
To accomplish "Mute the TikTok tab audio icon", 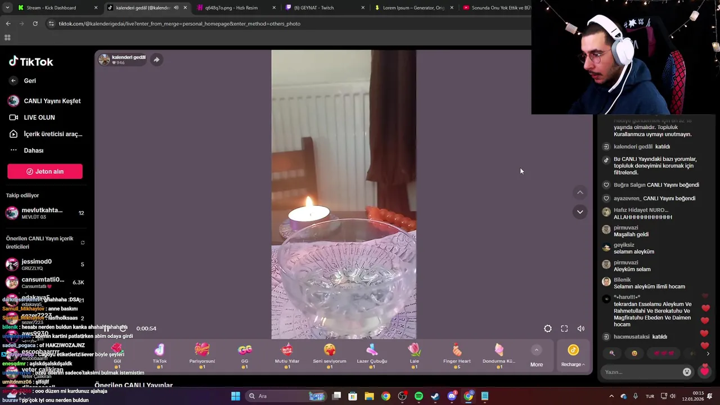I will 176,8.
